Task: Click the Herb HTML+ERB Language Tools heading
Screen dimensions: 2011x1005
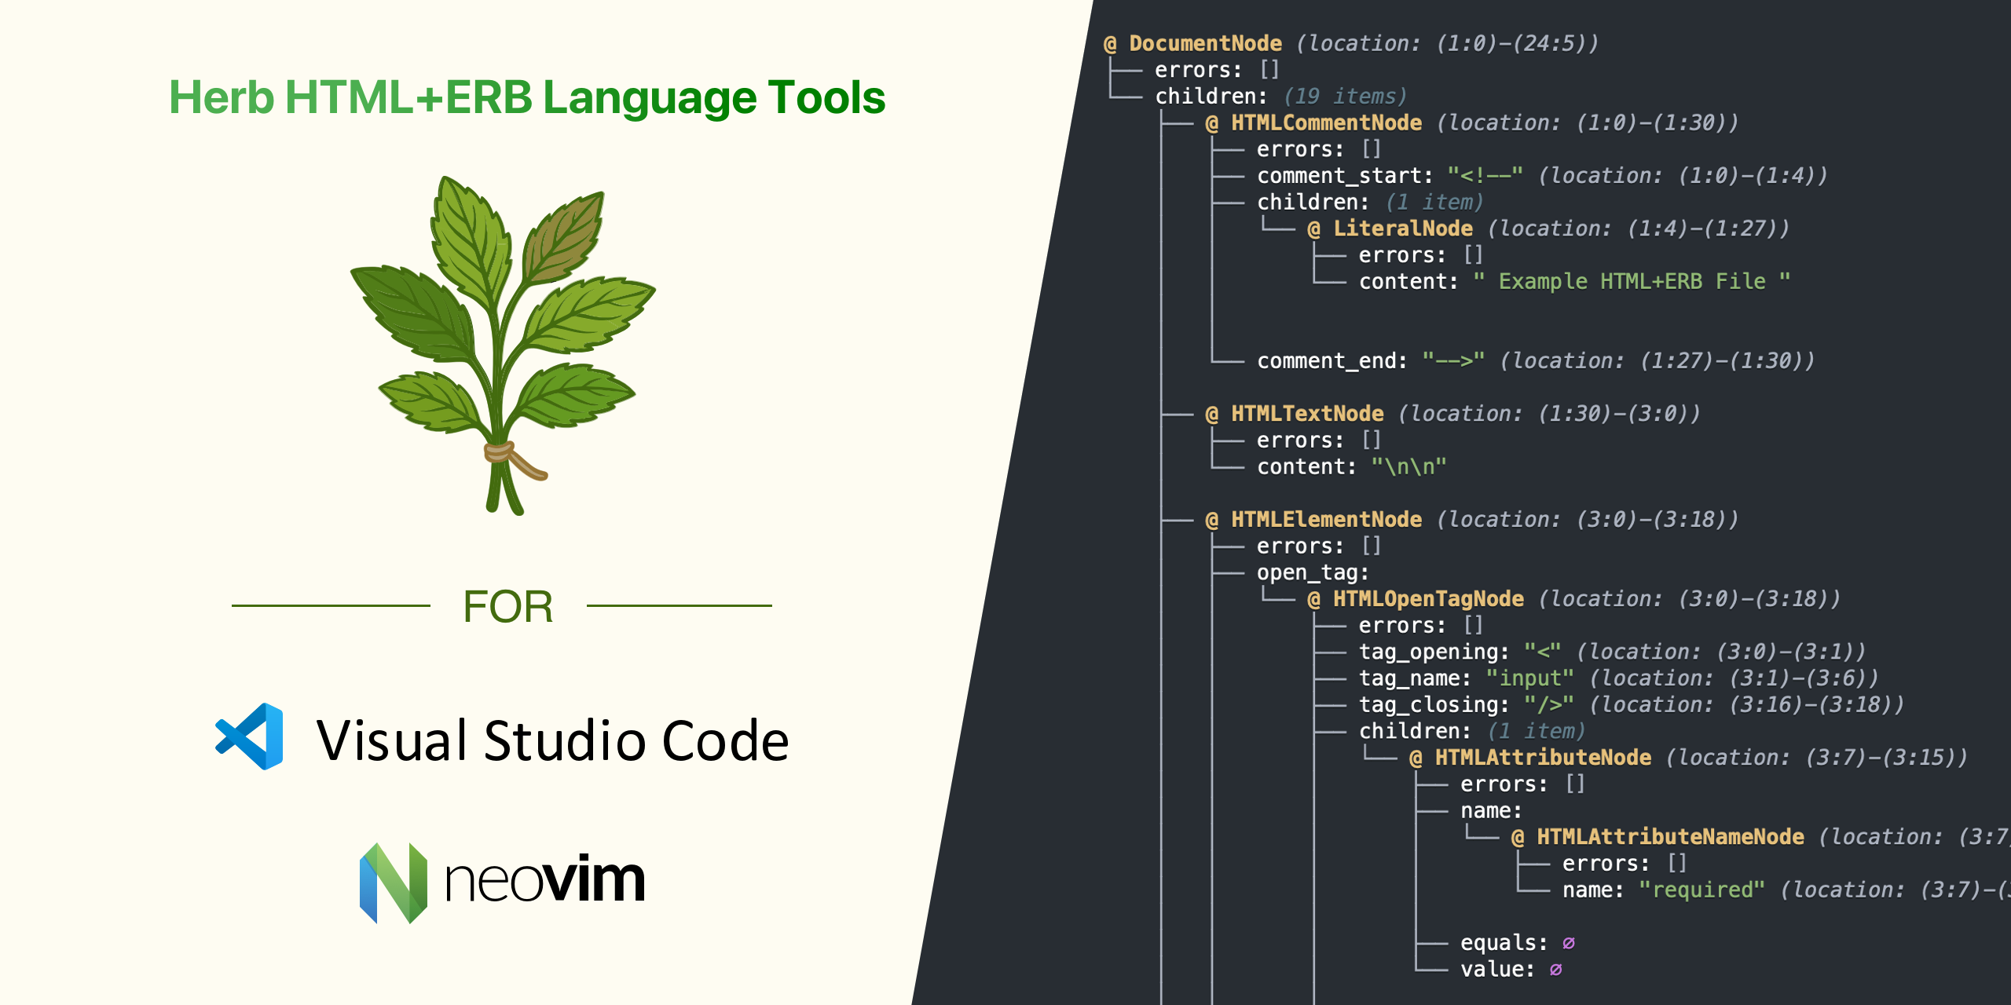Action: pyautogui.click(x=526, y=97)
